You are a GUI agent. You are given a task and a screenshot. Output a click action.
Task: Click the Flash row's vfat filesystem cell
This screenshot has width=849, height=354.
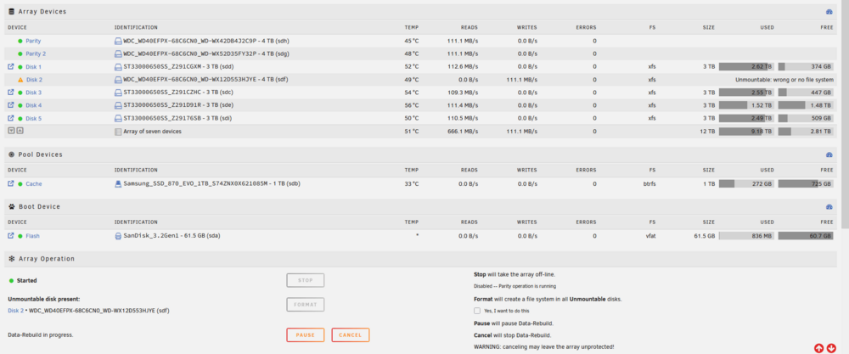(x=649, y=236)
